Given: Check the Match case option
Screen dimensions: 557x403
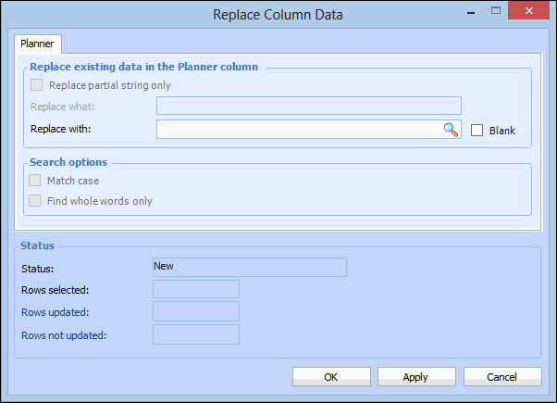Looking at the screenshot, I should (36, 181).
